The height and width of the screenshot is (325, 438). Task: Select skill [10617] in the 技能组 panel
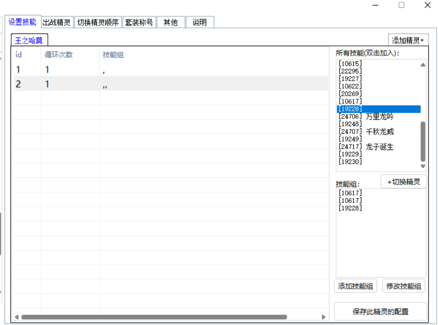click(x=346, y=193)
